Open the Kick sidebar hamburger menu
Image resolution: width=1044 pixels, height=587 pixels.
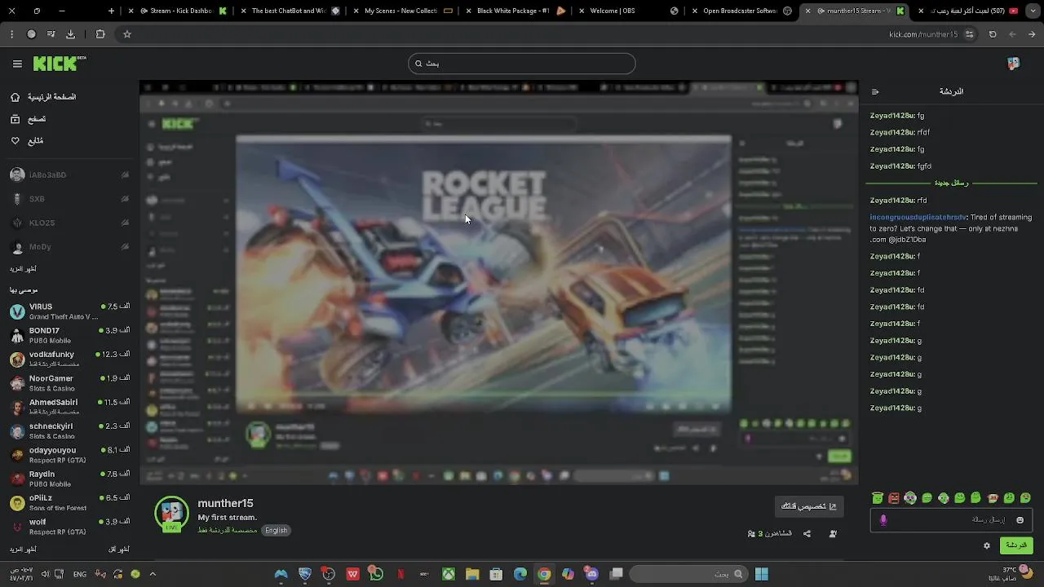click(x=17, y=64)
